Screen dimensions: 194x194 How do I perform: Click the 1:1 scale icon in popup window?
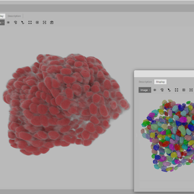[191, 90]
